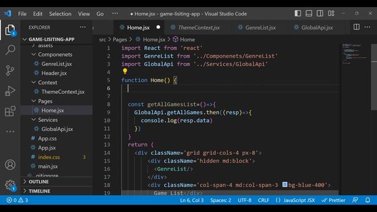The image size is (377, 212).
Task: Open the View menu
Action: click(x=84, y=14)
